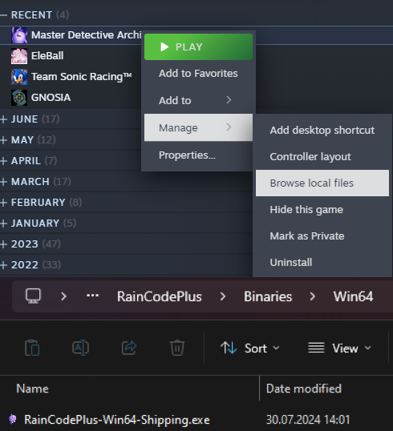The width and height of the screenshot is (393, 431).
Task: Expand the 2023 (47) category
Action: point(3,244)
